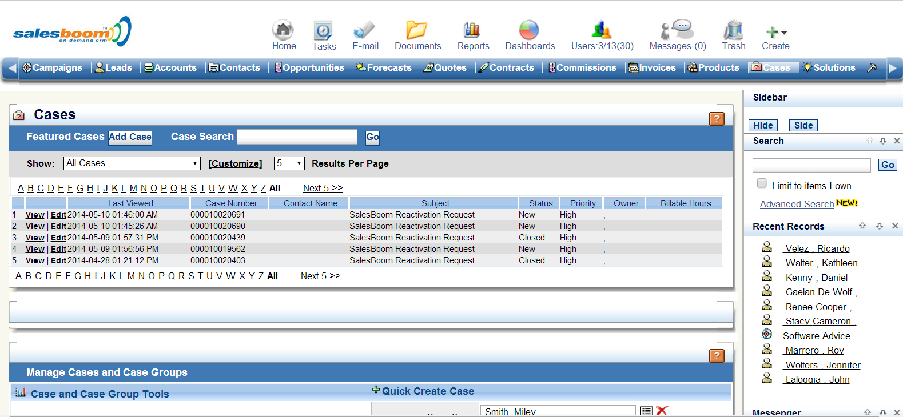Image resolution: width=903 pixels, height=417 pixels.
Task: Open the E-mail icon
Action: click(x=364, y=30)
